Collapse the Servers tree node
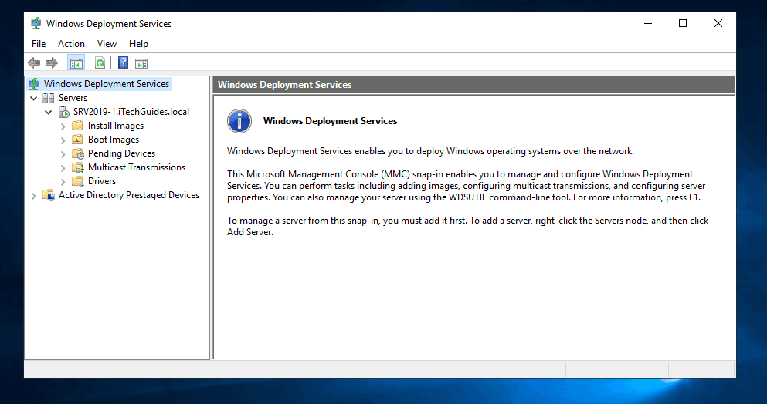Image resolution: width=767 pixels, height=404 pixels. 34,98
